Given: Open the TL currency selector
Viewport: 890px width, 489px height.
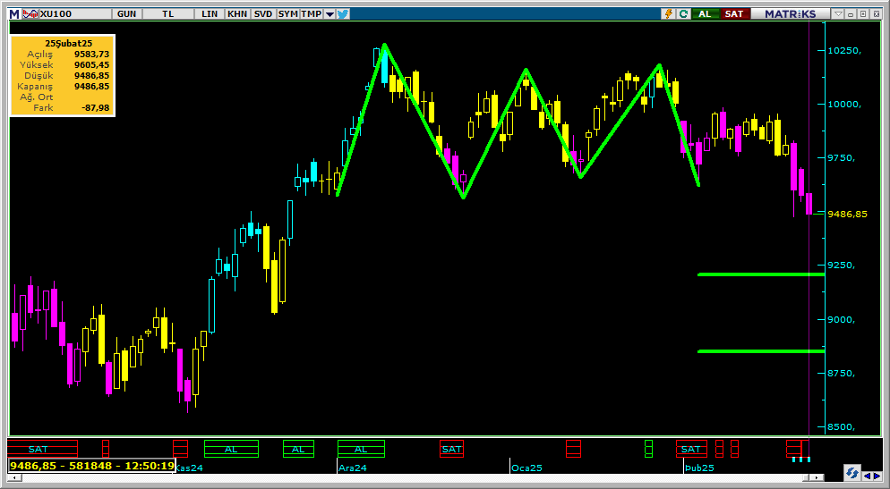Looking at the screenshot, I should 168,13.
